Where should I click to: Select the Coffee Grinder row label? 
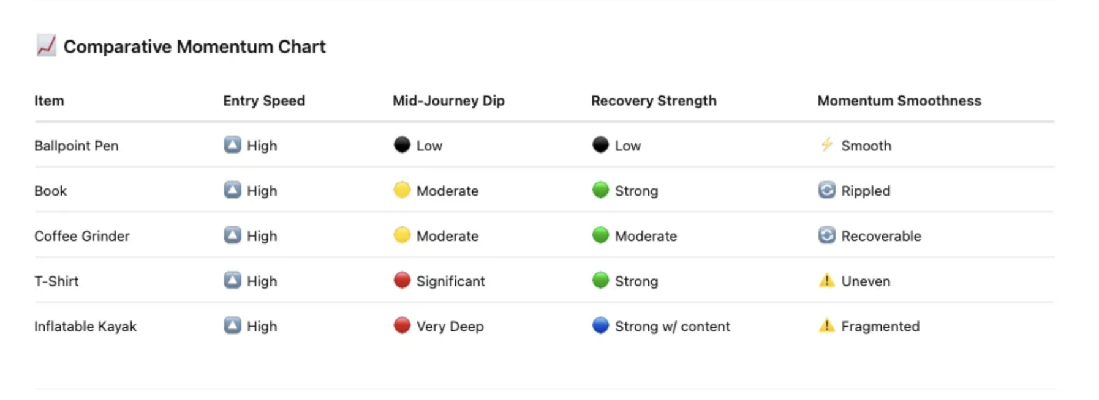coord(82,236)
